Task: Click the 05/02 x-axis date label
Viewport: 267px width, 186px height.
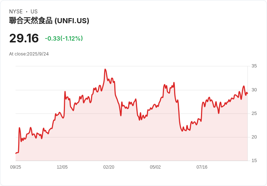Action: click(x=155, y=167)
